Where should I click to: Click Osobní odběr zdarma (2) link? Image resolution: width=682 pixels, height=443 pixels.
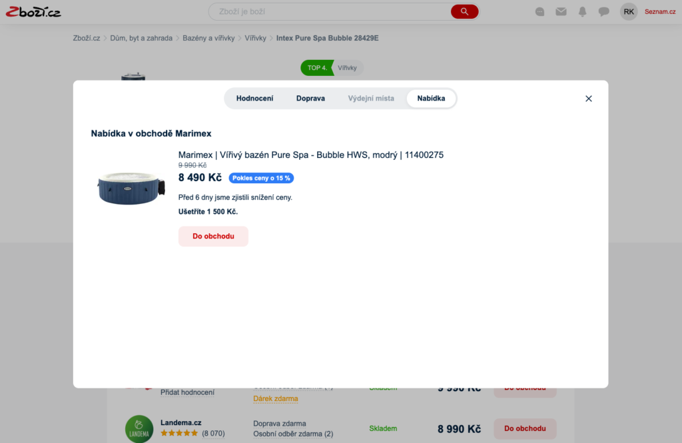293,434
